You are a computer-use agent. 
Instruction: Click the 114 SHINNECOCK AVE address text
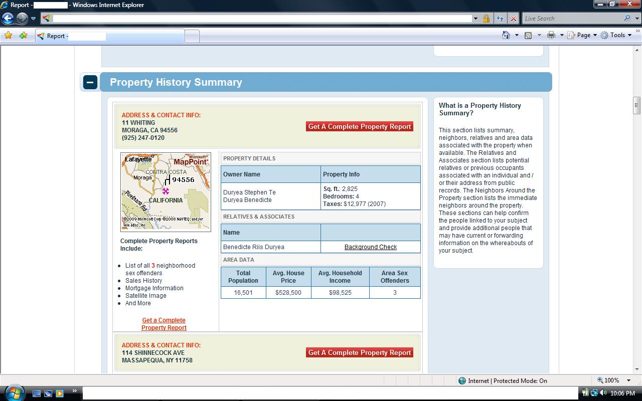click(153, 353)
